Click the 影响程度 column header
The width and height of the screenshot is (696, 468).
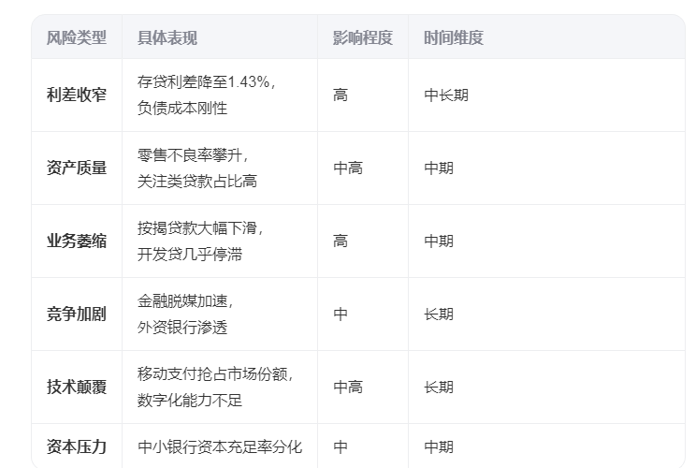tap(363, 37)
